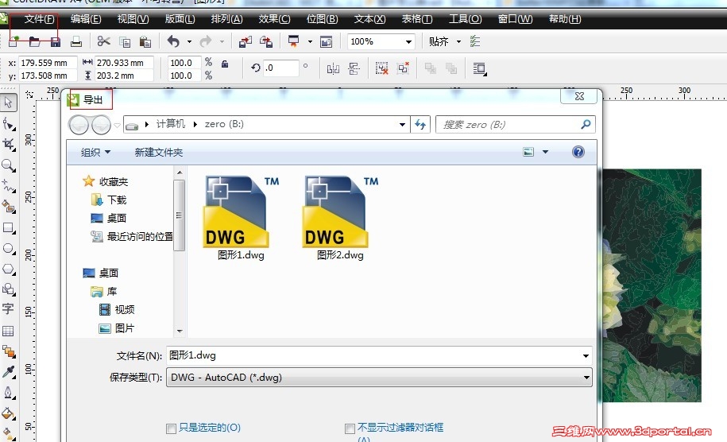Check the 只是选定的(O) checkbox
Viewport: 727px width, 442px height.
(x=171, y=428)
